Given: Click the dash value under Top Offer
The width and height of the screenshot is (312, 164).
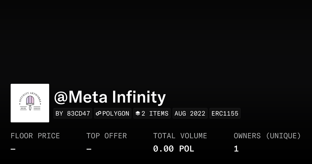Looking at the screenshot, I should [x=89, y=149].
